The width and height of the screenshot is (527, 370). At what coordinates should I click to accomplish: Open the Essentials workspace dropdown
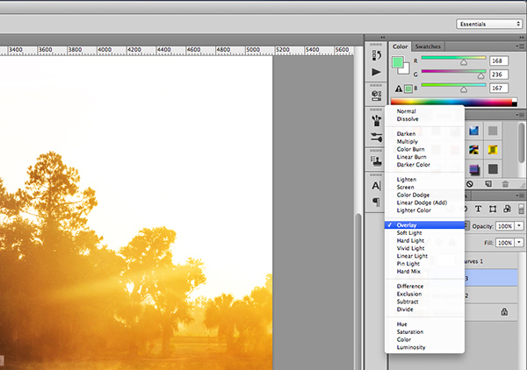click(x=488, y=25)
